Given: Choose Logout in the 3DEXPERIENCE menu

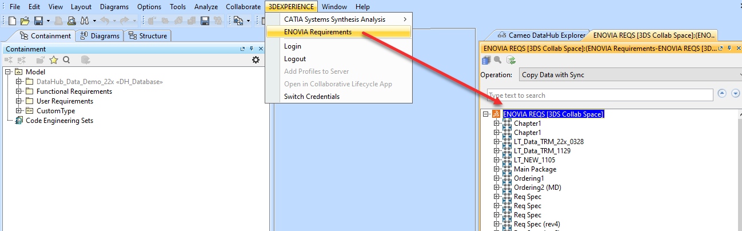Looking at the screenshot, I should [x=338, y=59].
